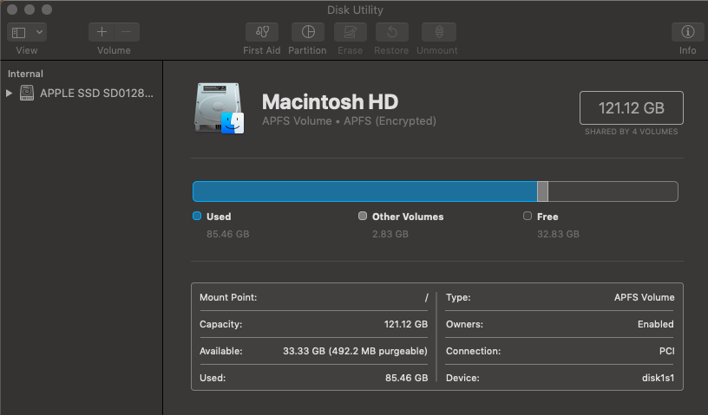Click the Free portion of usage bar
The width and height of the screenshot is (708, 415).
[613, 191]
